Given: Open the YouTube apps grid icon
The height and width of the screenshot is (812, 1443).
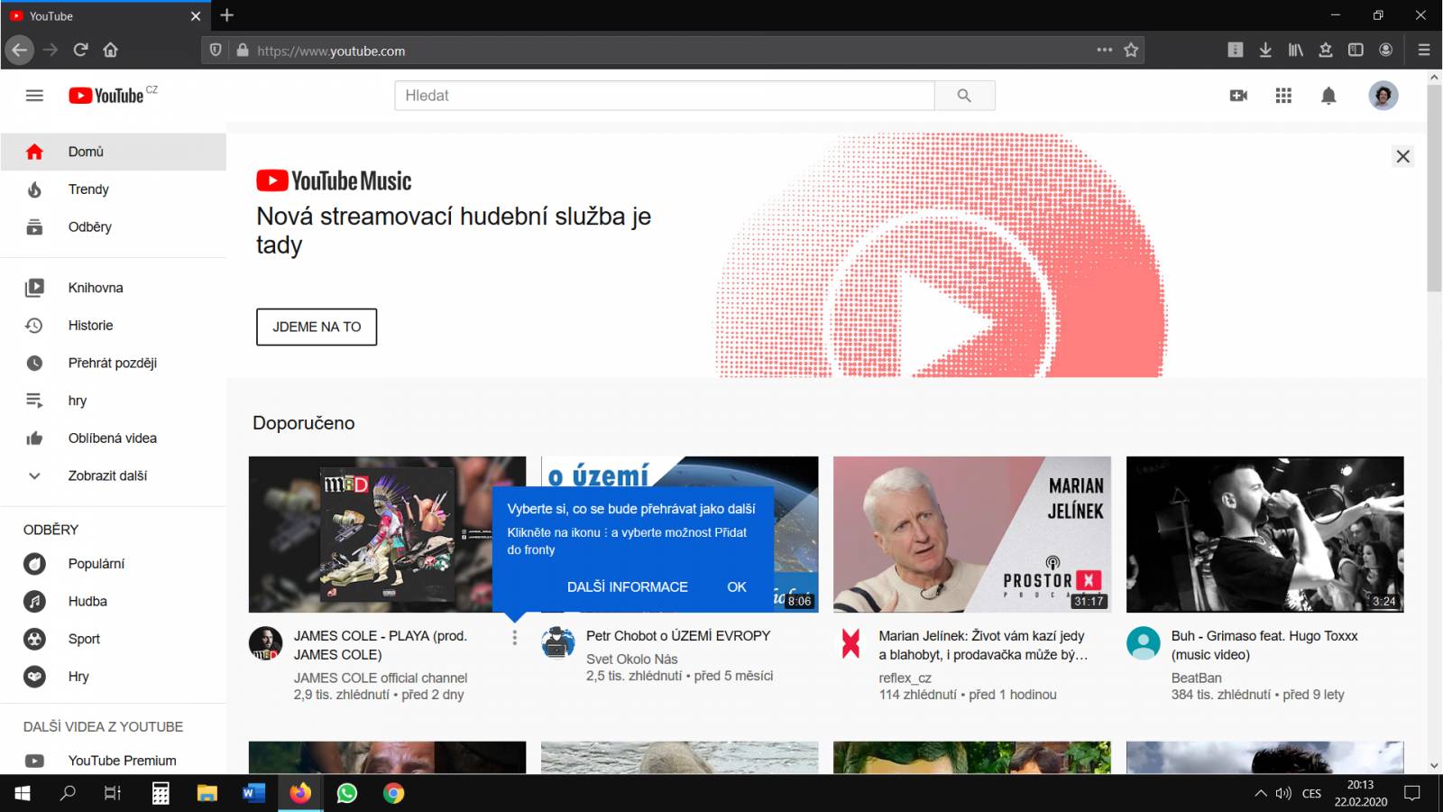Looking at the screenshot, I should [x=1283, y=96].
